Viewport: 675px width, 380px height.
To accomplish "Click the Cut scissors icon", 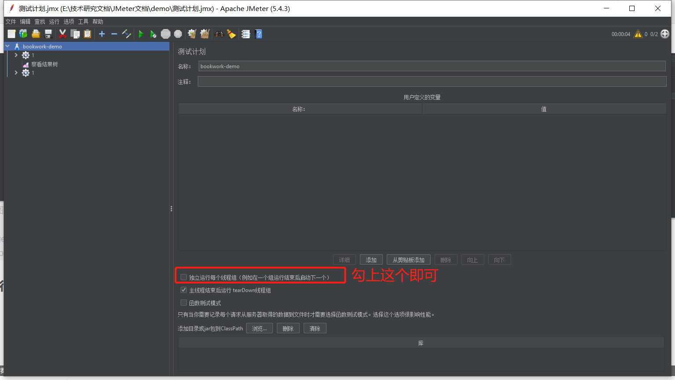I will click(62, 34).
